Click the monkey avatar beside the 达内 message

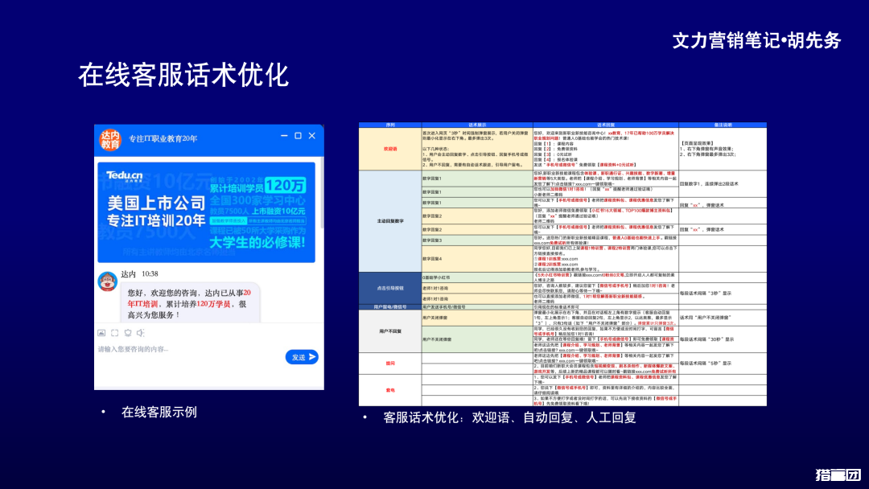(107, 280)
